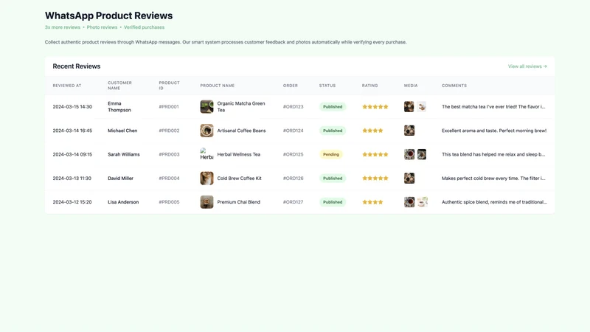Screen dimensions: 590x332
Task: Click the 'Excellent aroma and taste' comment
Action: pyautogui.click(x=494, y=131)
